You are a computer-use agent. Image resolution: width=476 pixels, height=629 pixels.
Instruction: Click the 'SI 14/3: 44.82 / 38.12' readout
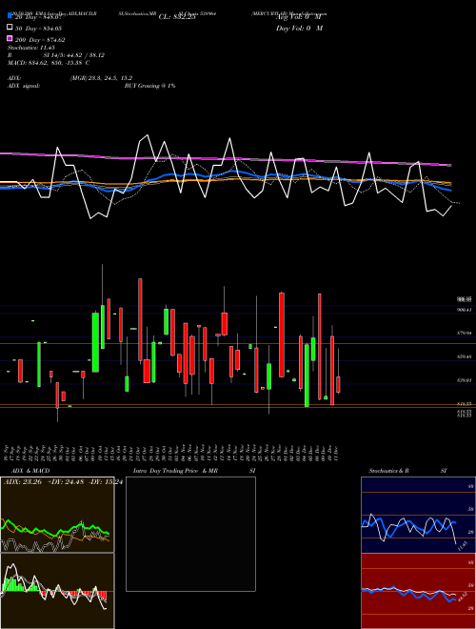[74, 55]
